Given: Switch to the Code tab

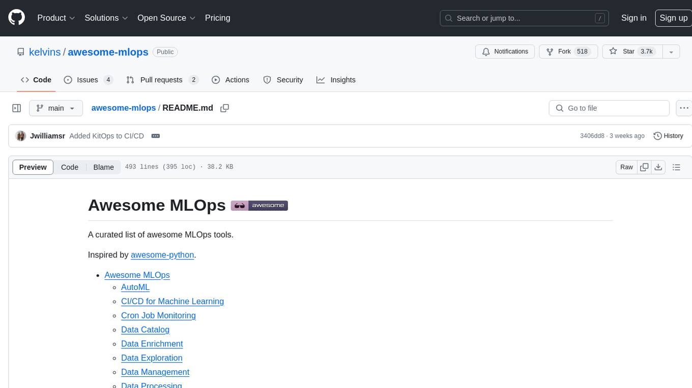Looking at the screenshot, I should tap(36, 80).
